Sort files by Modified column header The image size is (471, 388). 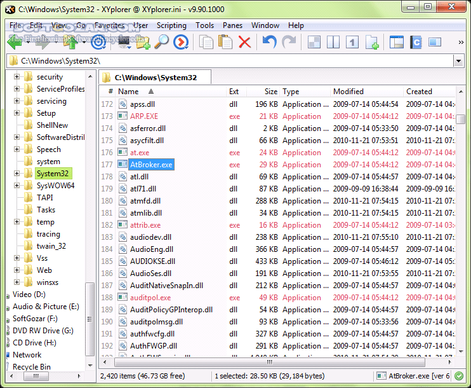coord(348,92)
